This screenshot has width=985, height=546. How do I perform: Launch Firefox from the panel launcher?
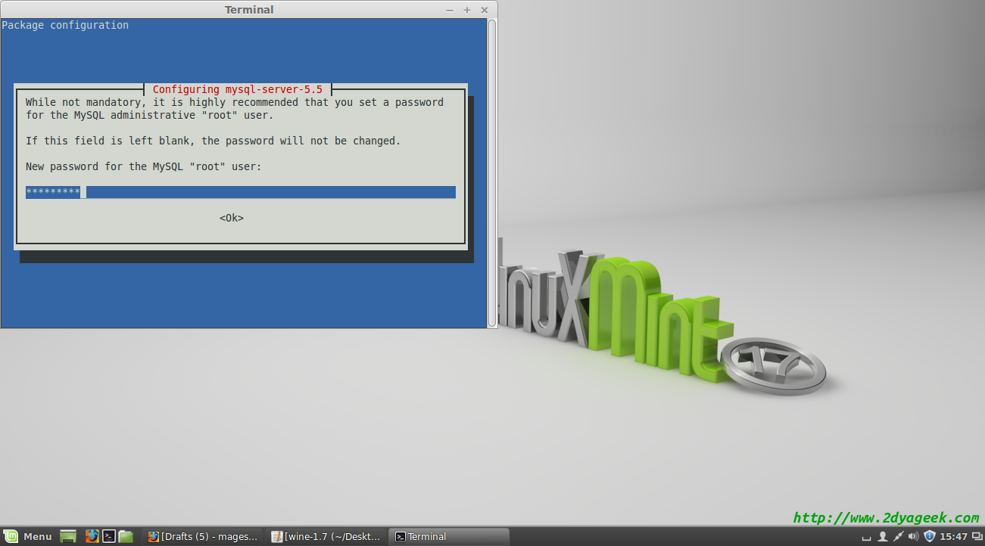pyautogui.click(x=92, y=537)
